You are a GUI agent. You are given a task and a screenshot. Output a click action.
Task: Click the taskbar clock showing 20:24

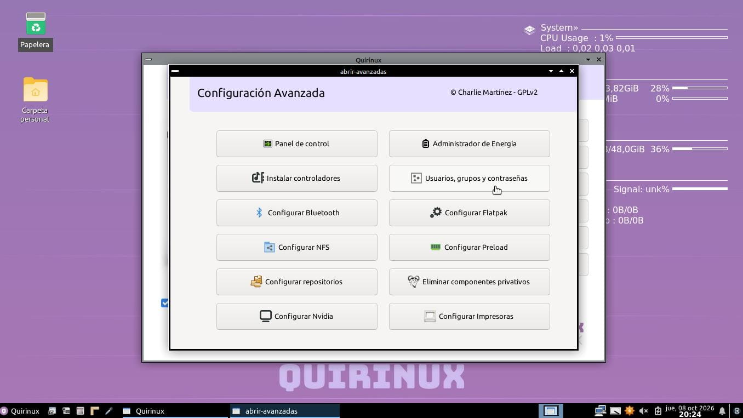690,411
